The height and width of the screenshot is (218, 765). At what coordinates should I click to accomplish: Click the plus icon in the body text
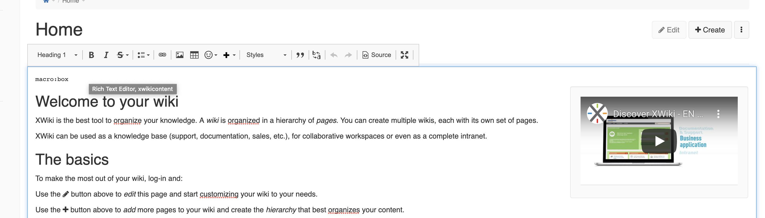(x=65, y=210)
